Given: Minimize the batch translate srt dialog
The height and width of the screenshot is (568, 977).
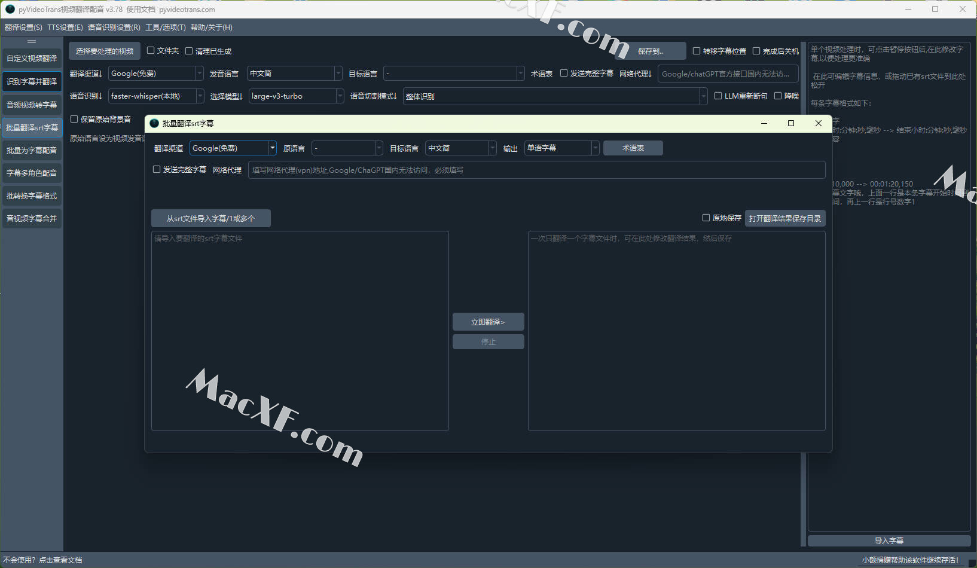Looking at the screenshot, I should (x=764, y=123).
